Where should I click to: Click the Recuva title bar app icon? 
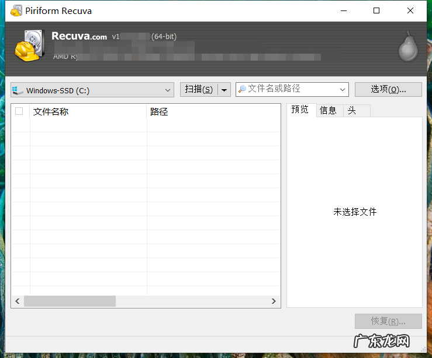(x=16, y=10)
